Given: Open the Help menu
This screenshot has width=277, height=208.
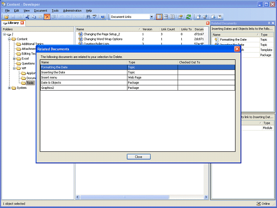Looking at the screenshot, I should tap(89, 10).
